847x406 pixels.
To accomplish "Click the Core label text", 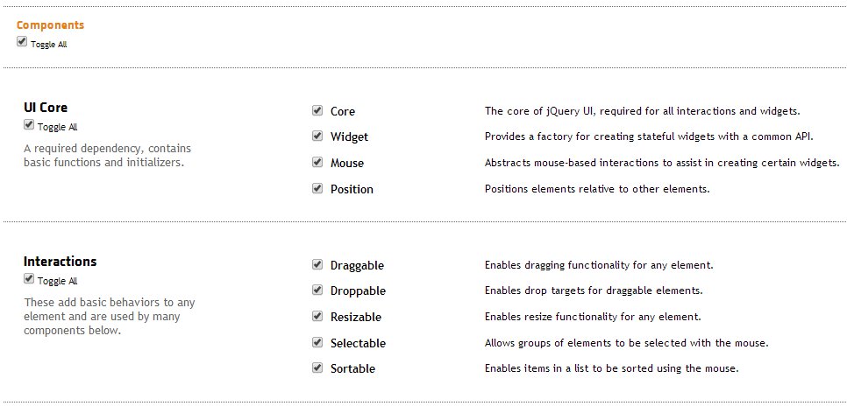I will coord(343,112).
